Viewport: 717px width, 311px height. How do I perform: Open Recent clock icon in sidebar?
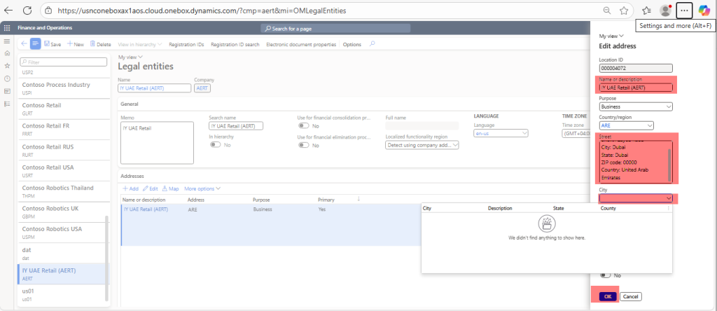click(x=7, y=78)
